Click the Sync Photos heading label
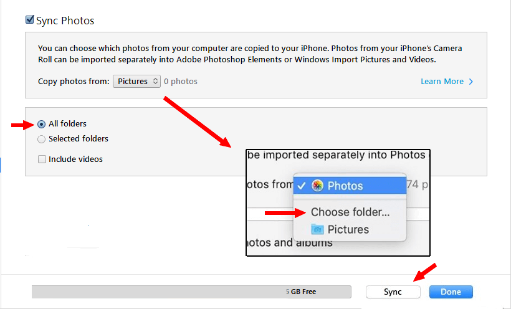Image resolution: width=511 pixels, height=309 pixels. point(65,21)
